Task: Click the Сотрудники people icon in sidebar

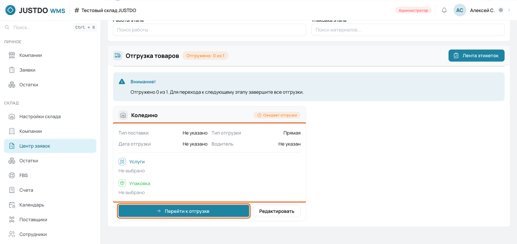Action: 12,234
